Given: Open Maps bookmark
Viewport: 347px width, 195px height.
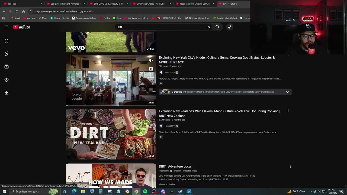Looking at the screenshot, I should pyautogui.click(x=43, y=18).
